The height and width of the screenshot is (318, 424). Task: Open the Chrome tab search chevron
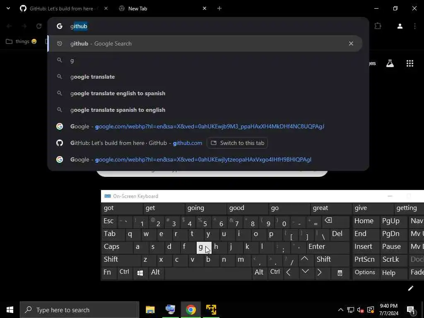click(8, 8)
